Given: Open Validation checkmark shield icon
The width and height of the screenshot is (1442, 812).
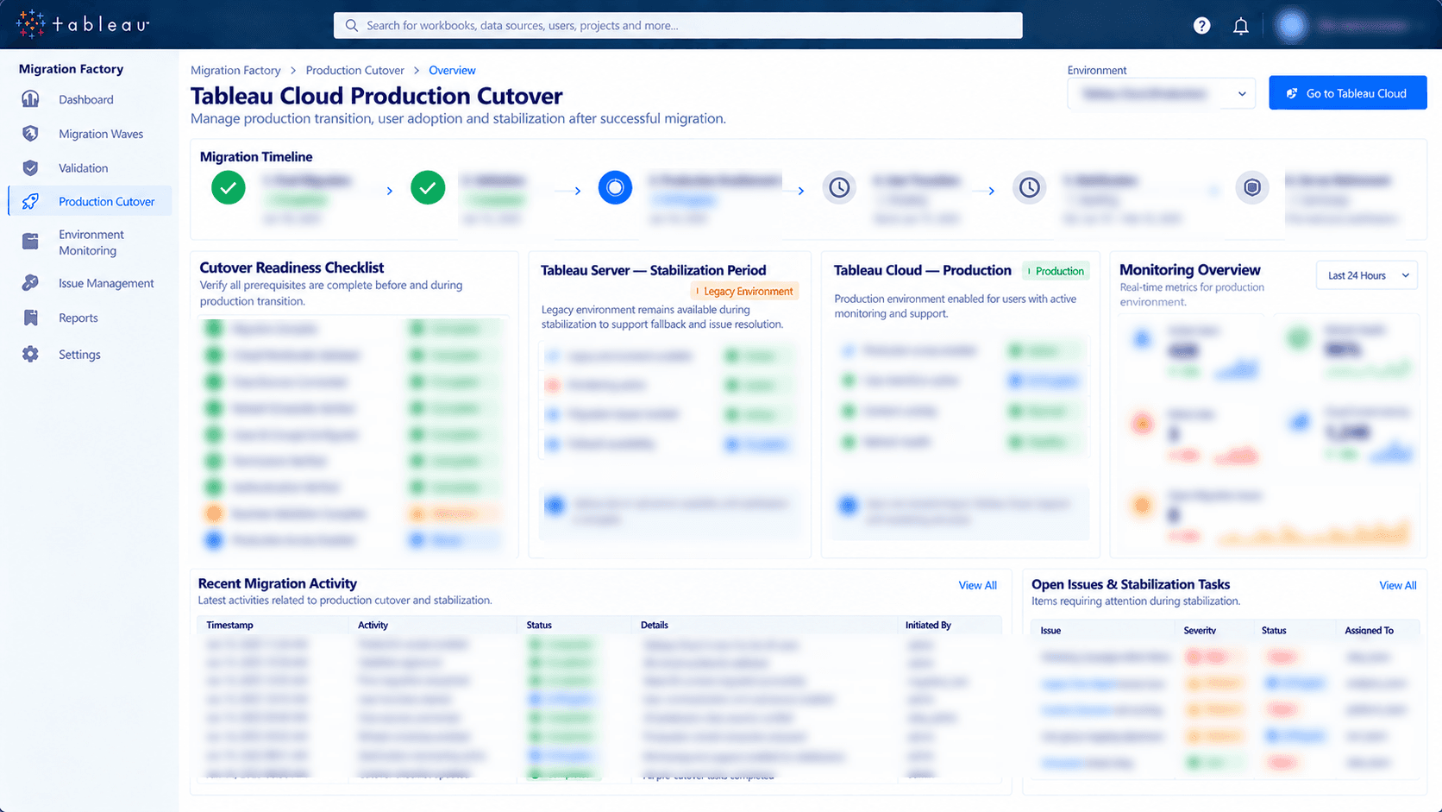Looking at the screenshot, I should (x=30, y=167).
